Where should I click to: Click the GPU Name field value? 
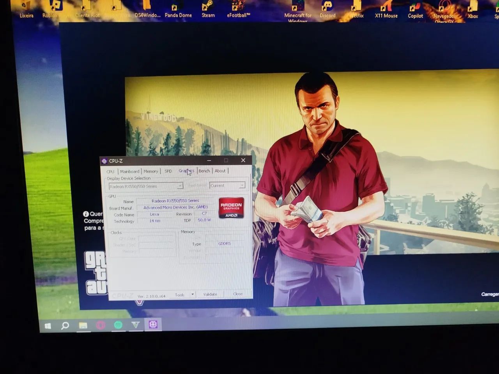[x=175, y=201]
